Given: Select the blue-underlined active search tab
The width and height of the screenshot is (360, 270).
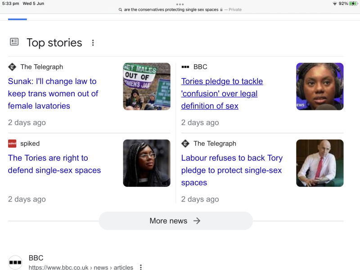Looking at the screenshot, I should tap(18, 19).
